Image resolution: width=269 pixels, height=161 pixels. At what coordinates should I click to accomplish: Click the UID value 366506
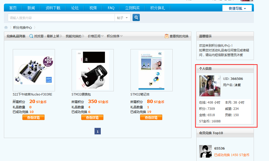tap(237, 79)
